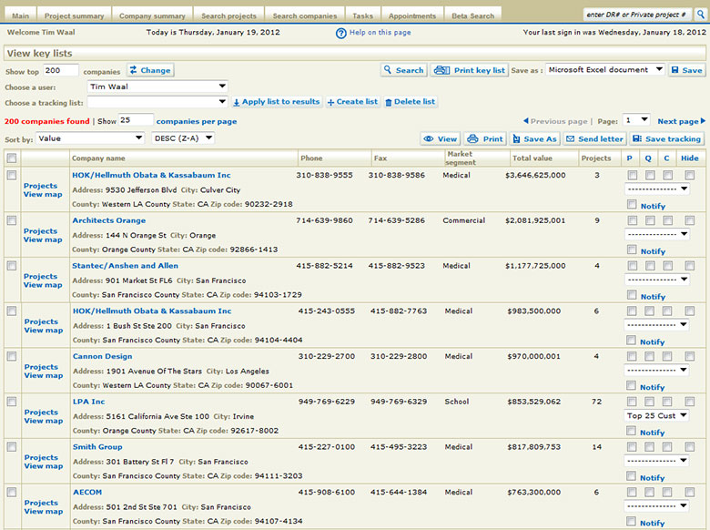Check the Q checkbox for Smith Group
The image size is (710, 530).
[x=649, y=447]
